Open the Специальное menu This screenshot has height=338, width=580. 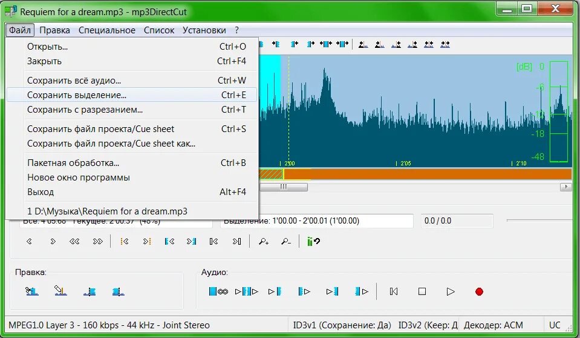pos(106,30)
